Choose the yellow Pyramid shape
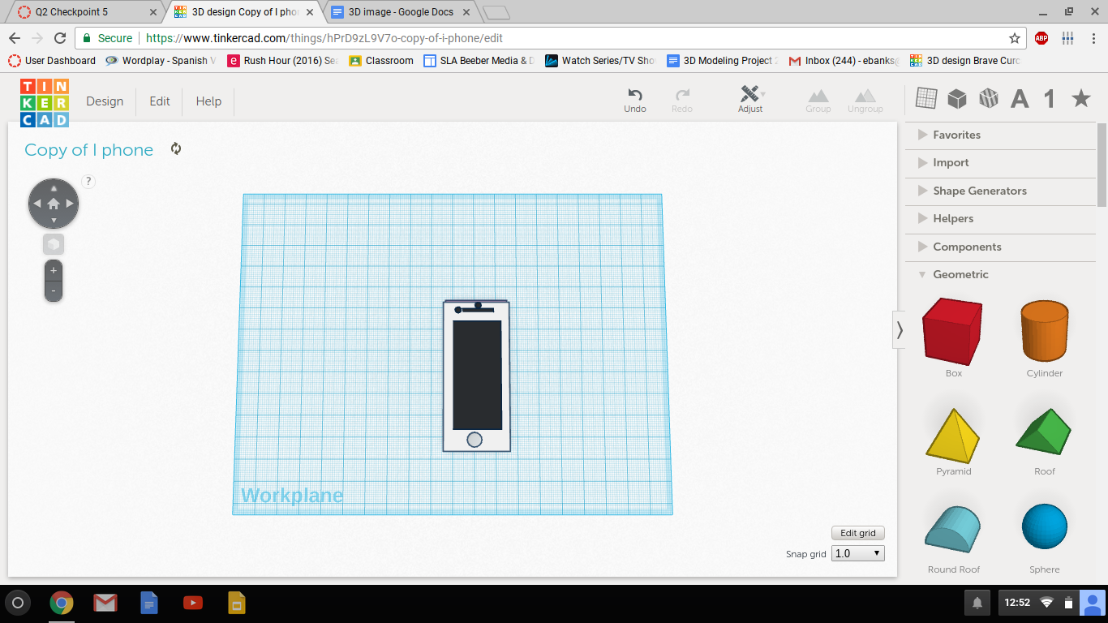This screenshot has height=623, width=1108. click(953, 435)
